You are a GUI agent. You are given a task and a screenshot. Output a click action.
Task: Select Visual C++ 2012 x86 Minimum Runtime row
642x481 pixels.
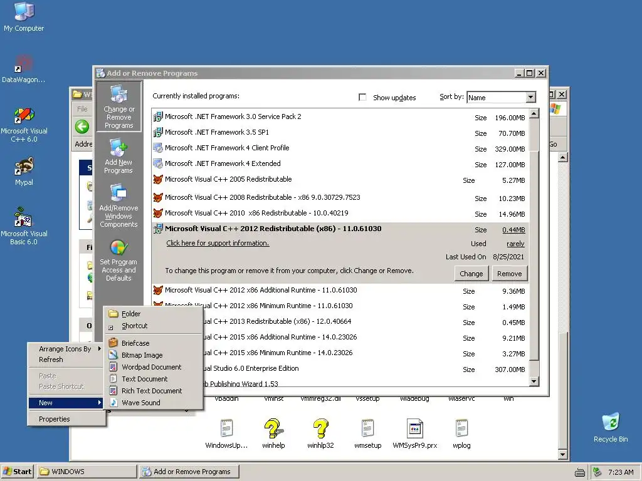click(340, 306)
